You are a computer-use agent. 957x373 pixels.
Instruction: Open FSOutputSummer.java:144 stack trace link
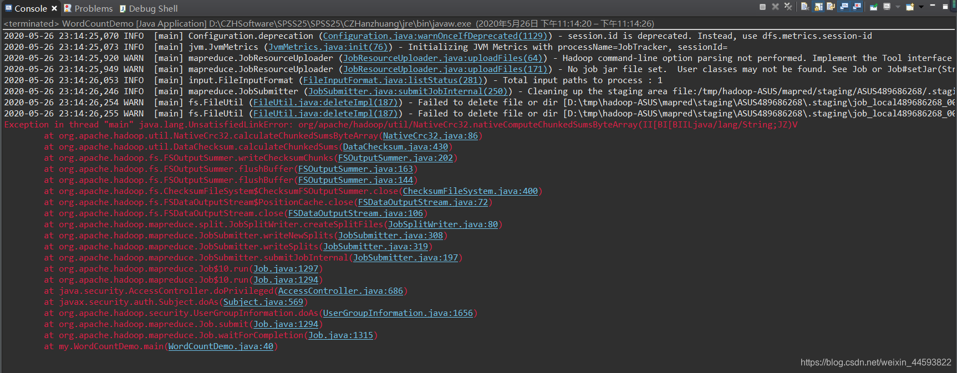[x=355, y=180]
